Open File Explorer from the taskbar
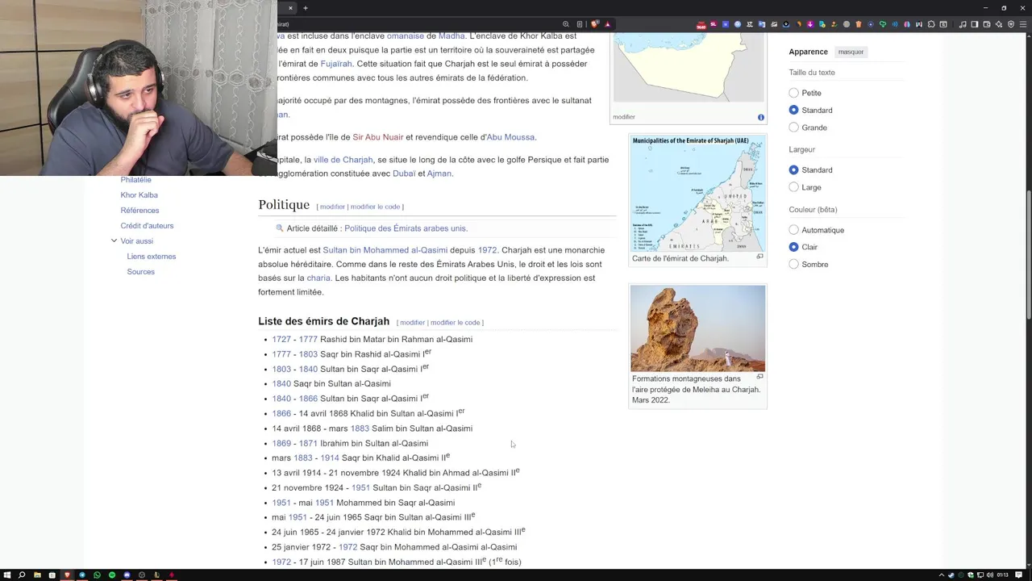 click(x=37, y=575)
